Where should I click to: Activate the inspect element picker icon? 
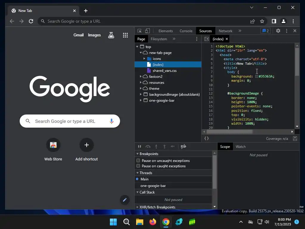(139, 31)
